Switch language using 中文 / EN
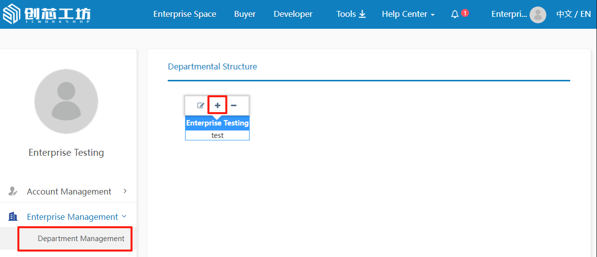 coord(573,14)
